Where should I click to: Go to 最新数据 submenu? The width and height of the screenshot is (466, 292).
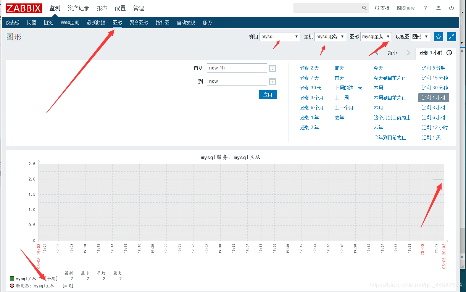point(96,23)
